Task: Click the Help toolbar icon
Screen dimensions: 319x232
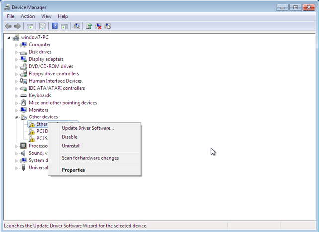Action: 54,26
